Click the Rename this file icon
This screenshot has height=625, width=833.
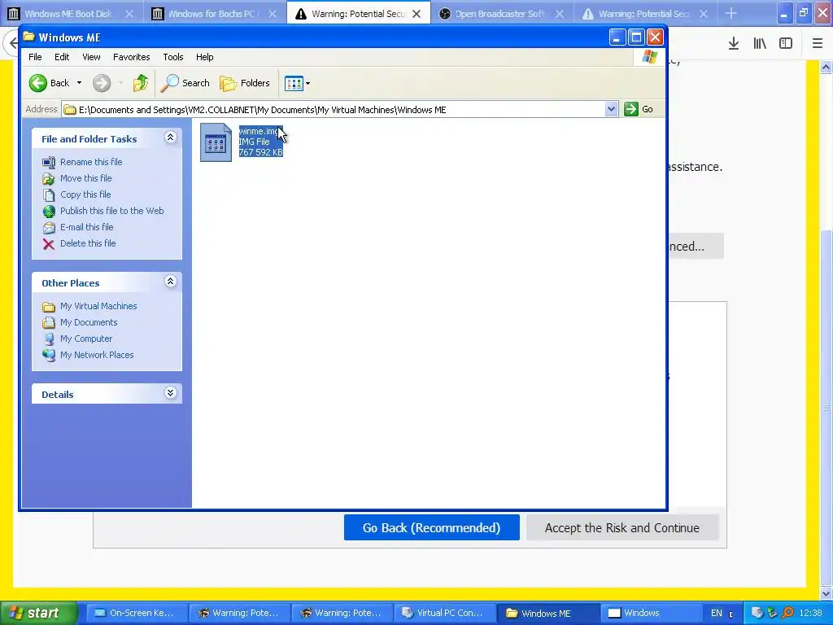tap(48, 162)
